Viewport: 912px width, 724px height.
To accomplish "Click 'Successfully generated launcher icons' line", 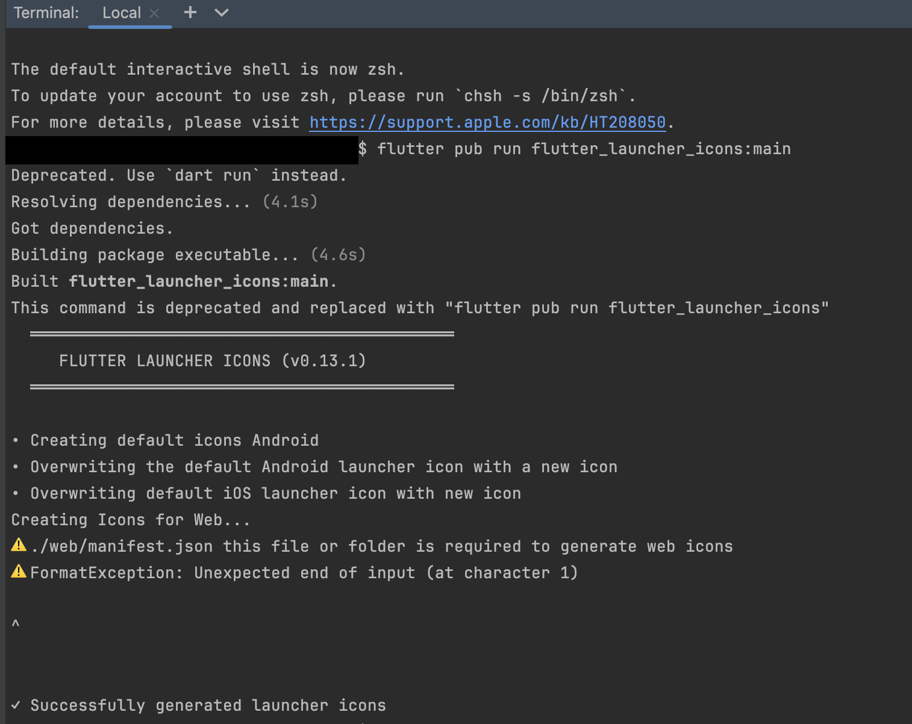I will point(199,705).
